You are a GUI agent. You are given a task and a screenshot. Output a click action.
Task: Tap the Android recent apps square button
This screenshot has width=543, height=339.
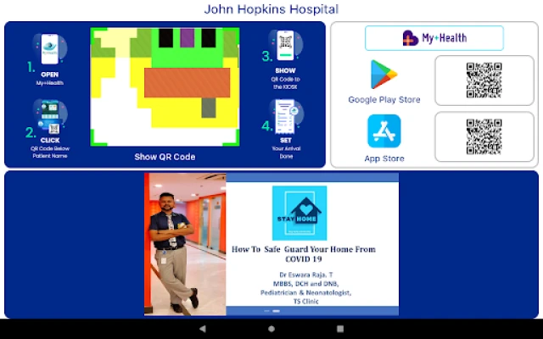340,329
